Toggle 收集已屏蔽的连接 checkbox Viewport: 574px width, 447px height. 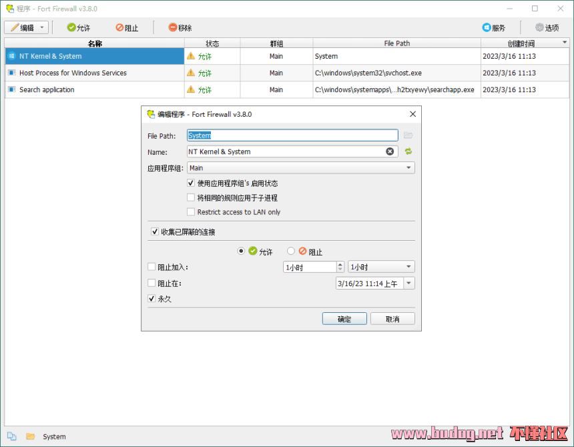(x=155, y=232)
